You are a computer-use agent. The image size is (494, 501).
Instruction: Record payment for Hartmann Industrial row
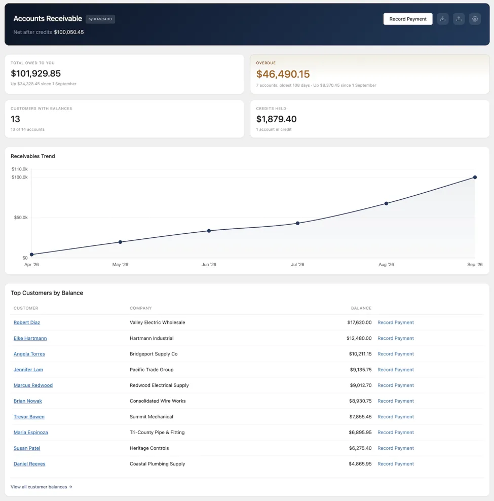[396, 338]
